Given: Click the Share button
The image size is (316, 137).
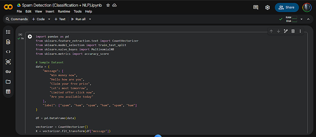Looking at the screenshot, I should (x=287, y=7).
